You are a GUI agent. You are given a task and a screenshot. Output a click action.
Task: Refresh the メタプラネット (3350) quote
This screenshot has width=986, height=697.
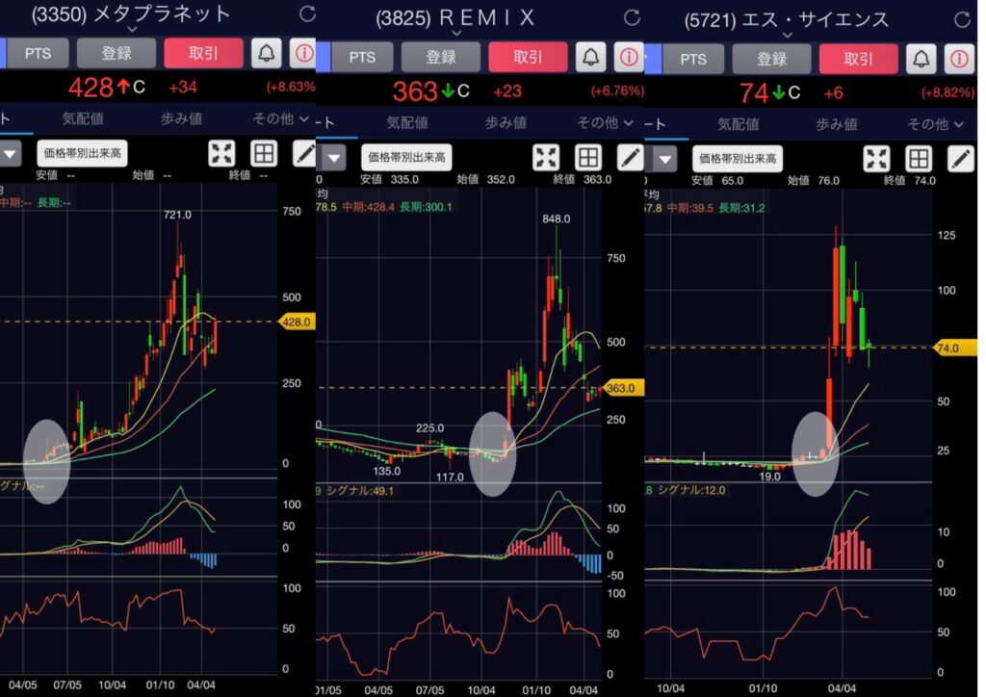[307, 13]
